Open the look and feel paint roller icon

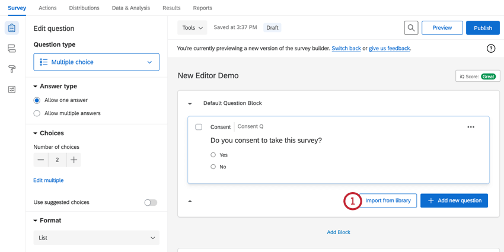pos(12,69)
